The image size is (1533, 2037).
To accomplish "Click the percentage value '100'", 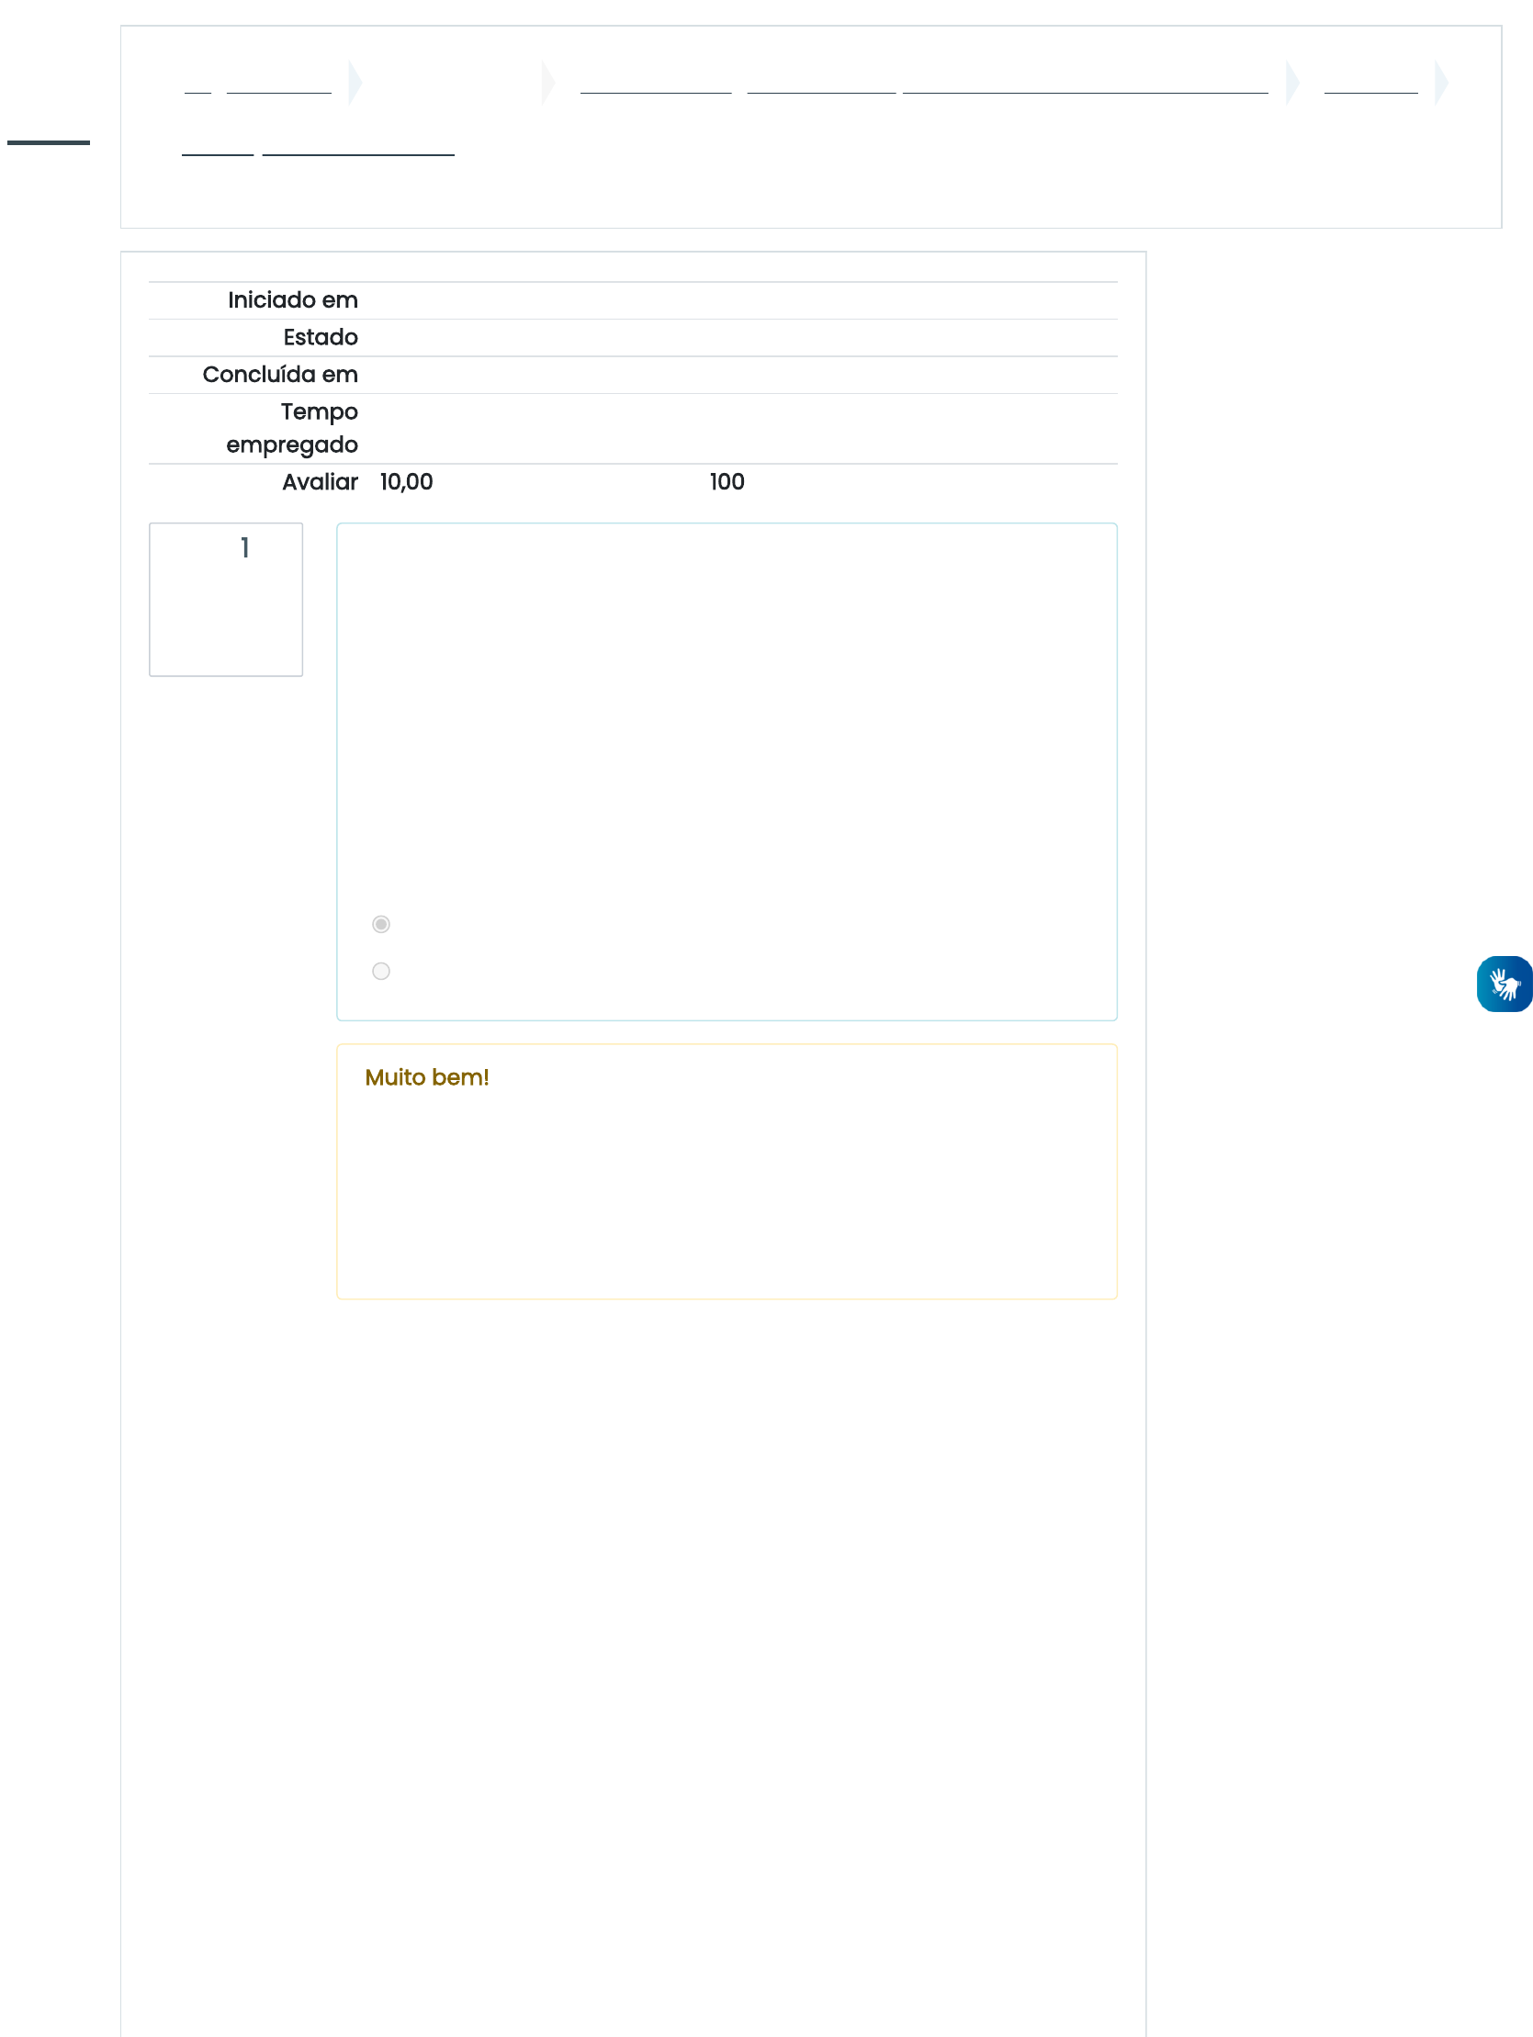I will point(727,481).
